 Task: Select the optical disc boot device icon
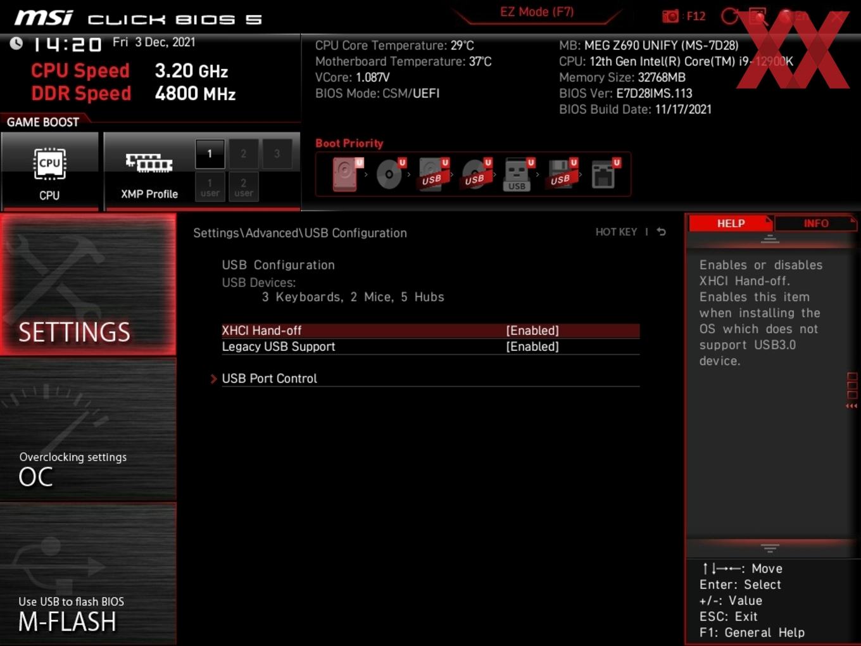391,174
